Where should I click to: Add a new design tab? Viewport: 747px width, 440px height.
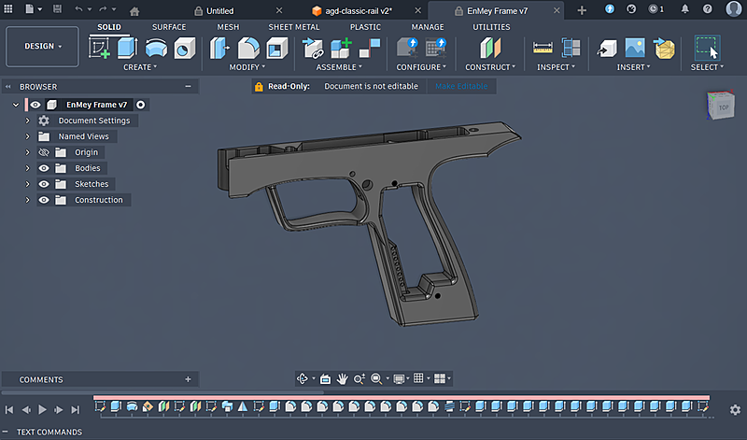point(582,10)
